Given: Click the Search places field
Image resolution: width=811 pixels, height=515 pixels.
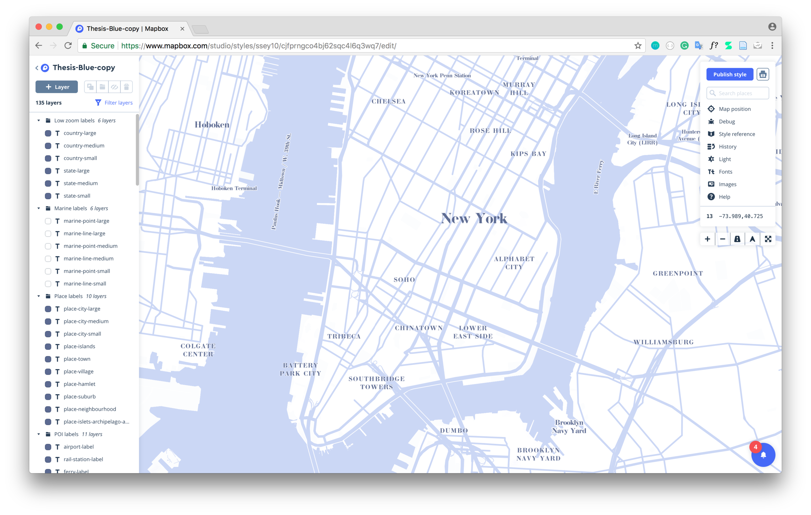Looking at the screenshot, I should coord(738,93).
